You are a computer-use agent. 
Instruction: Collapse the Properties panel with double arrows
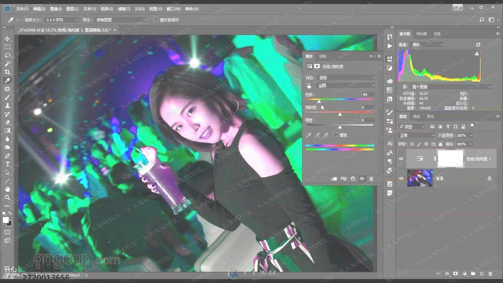371,56
